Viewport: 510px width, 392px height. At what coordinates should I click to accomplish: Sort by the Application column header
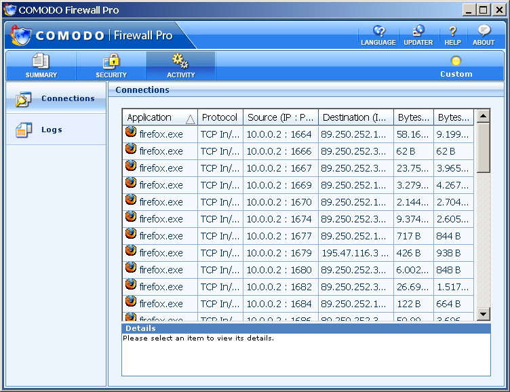pyautogui.click(x=160, y=117)
